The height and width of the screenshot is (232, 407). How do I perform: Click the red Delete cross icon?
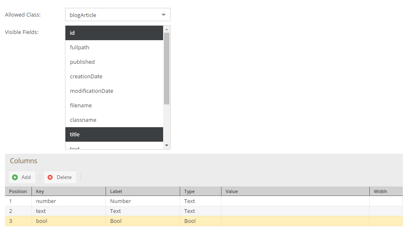coord(50,177)
